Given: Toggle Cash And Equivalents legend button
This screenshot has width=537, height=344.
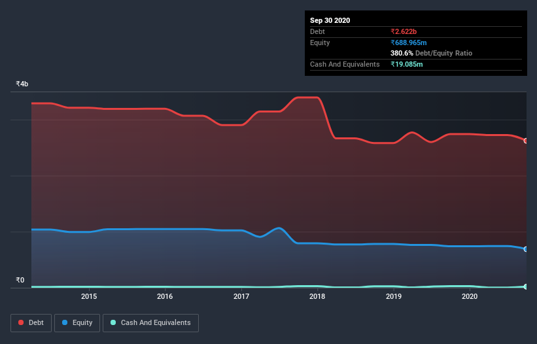Looking at the screenshot, I should coord(150,323).
